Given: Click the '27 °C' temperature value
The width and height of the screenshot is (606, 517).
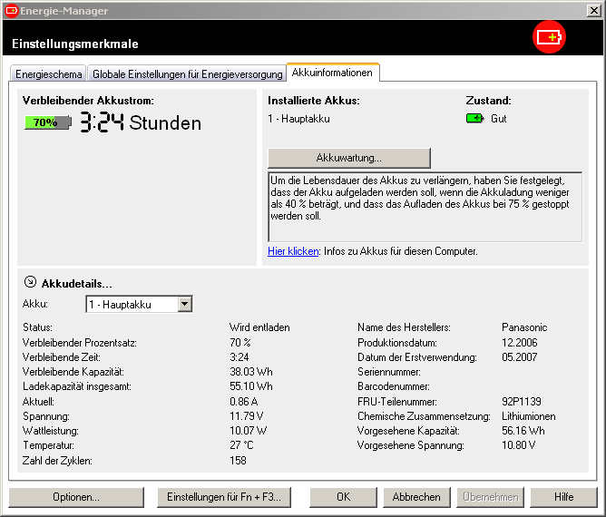Looking at the screenshot, I should pyautogui.click(x=241, y=445).
